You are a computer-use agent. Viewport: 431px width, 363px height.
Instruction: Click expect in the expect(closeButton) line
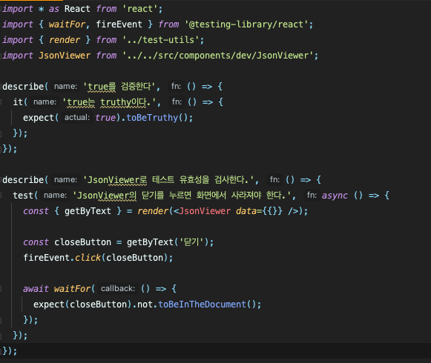(49, 304)
